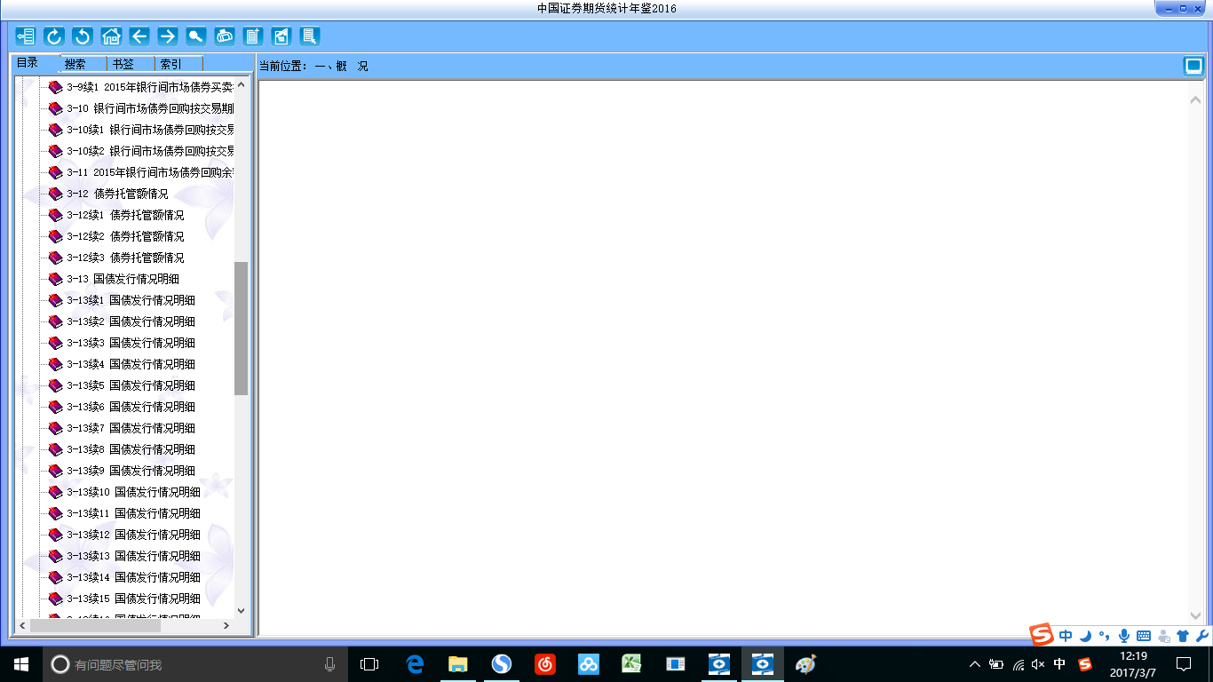The image size is (1213, 682).
Task: Launch Microsoft Edge from the taskbar
Action: click(415, 663)
